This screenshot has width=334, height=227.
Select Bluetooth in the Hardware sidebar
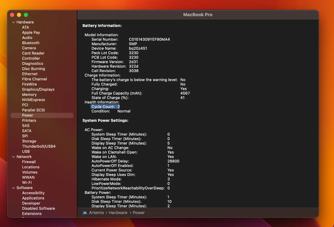pos(31,43)
